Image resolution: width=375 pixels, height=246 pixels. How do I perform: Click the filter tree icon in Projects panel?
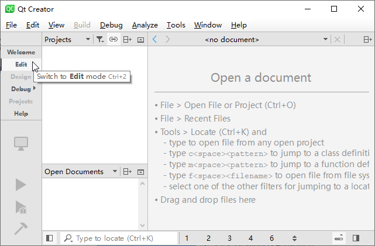100,40
